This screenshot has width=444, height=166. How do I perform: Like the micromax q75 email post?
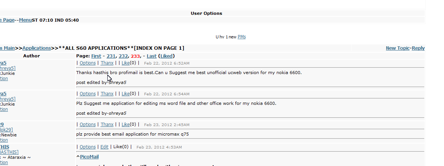pyautogui.click(x=125, y=124)
